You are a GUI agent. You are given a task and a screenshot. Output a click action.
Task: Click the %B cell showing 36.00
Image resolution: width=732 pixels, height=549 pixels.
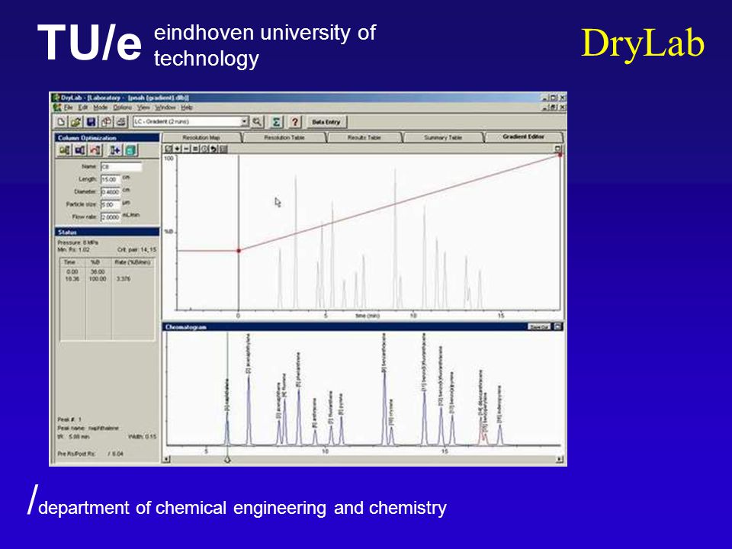[98, 271]
